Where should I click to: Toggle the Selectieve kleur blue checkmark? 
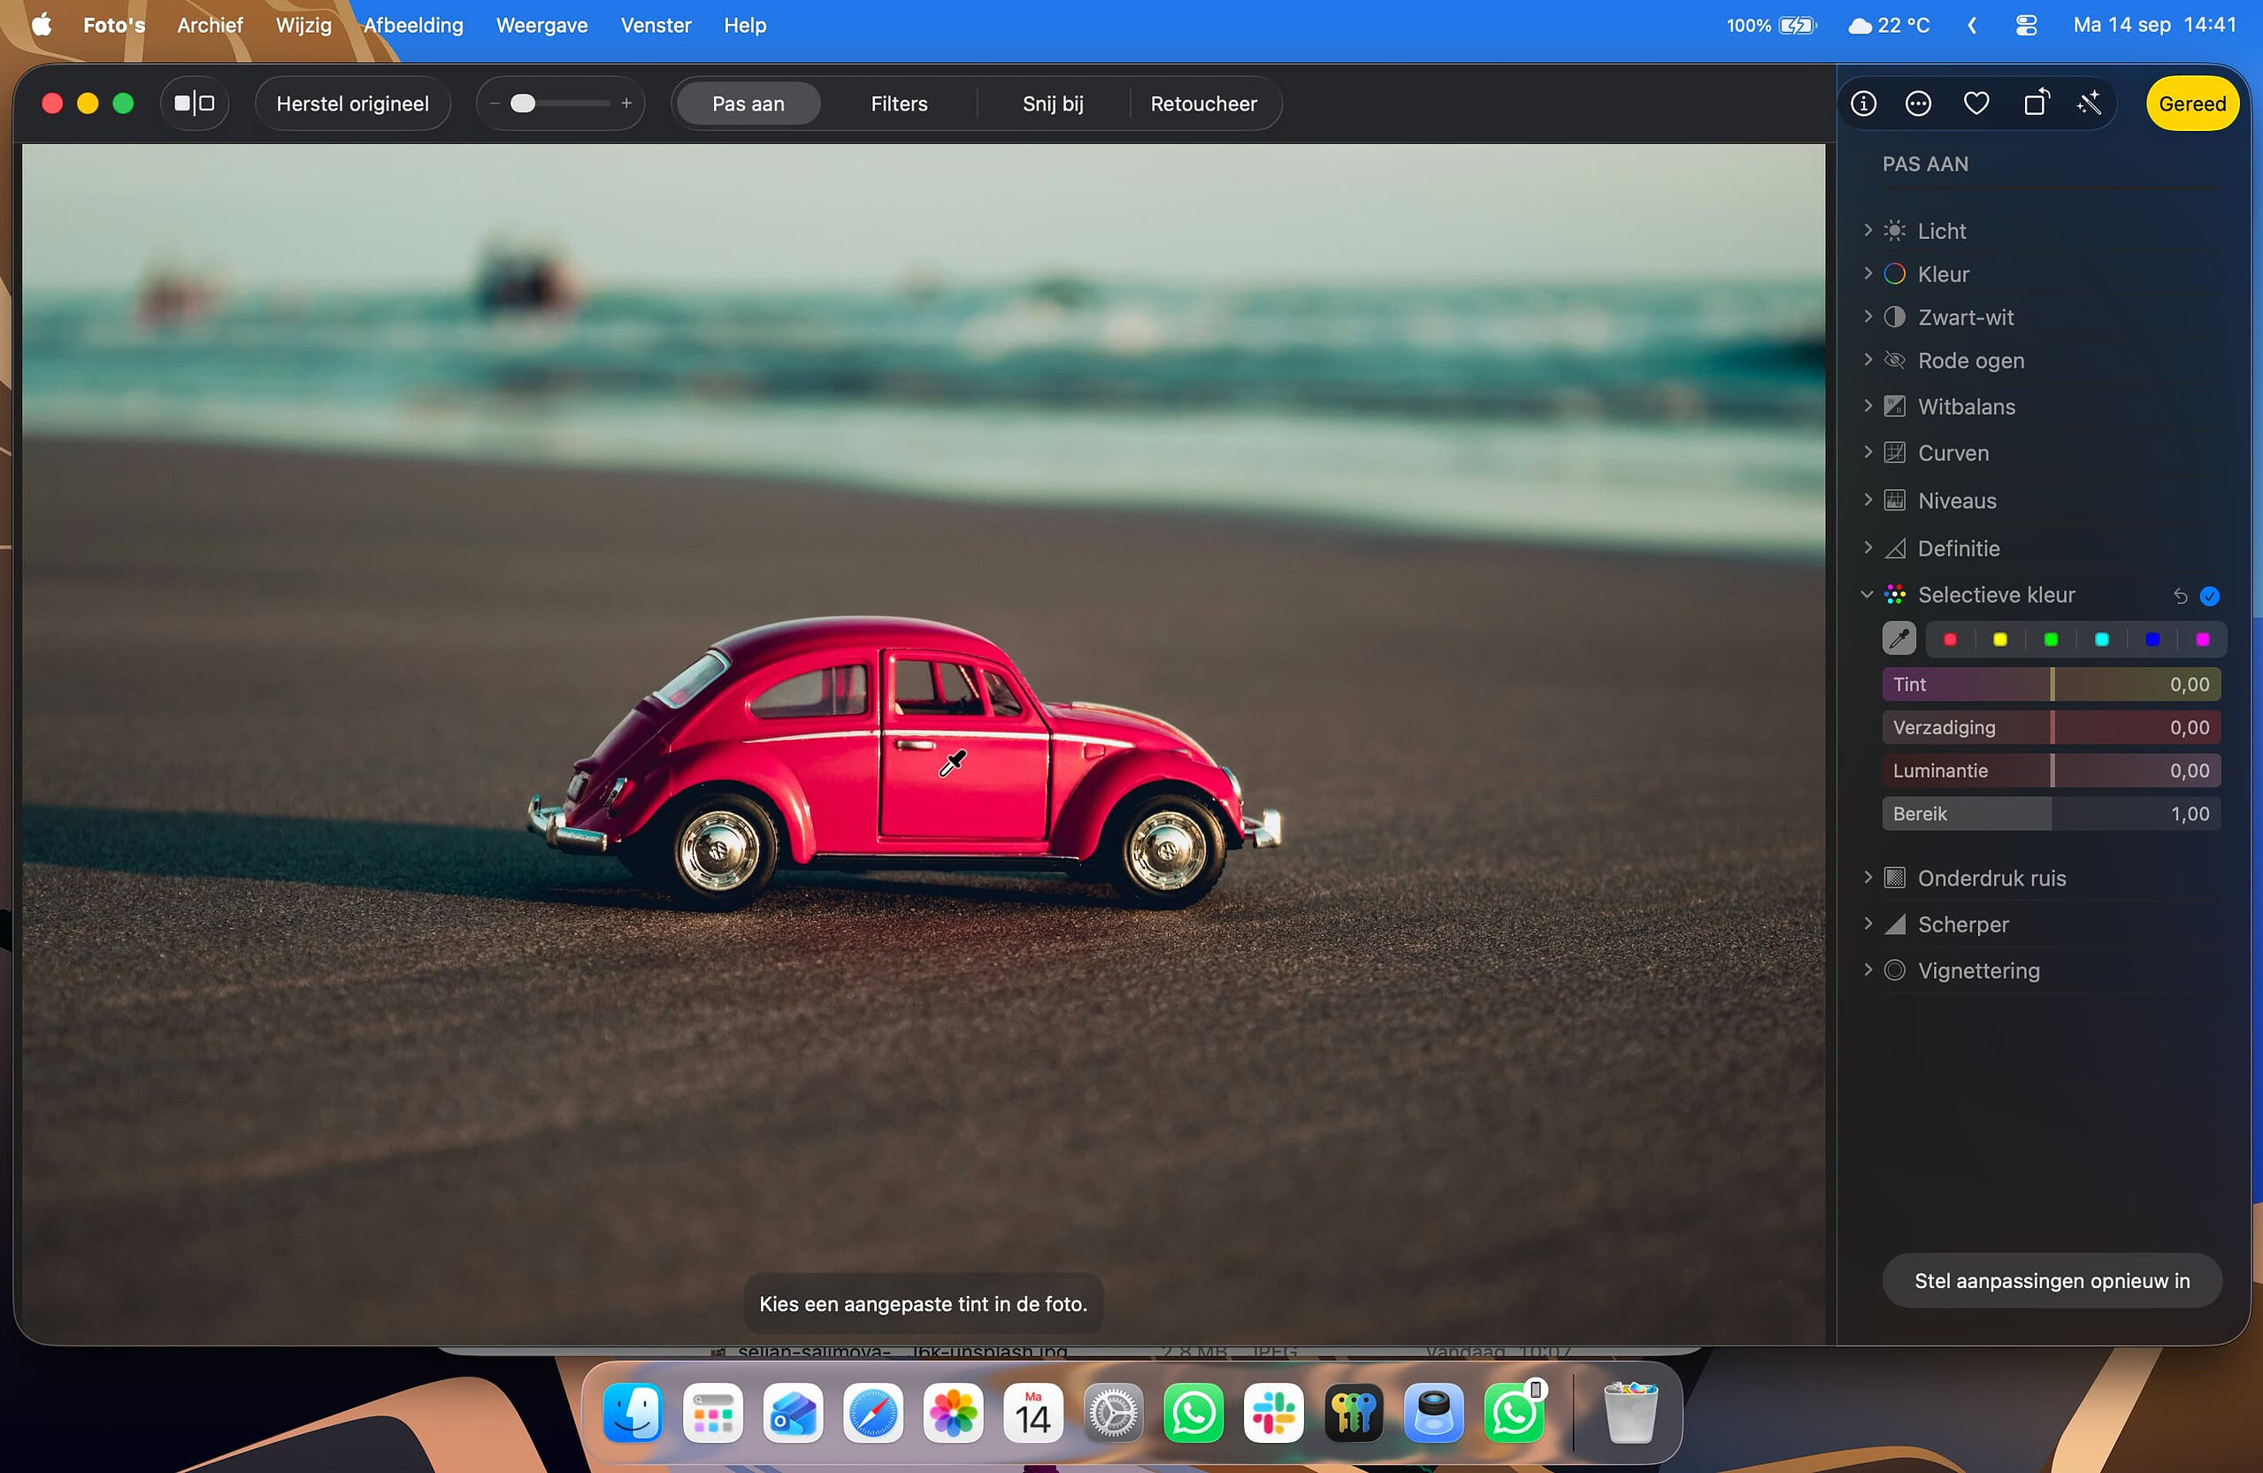point(2210,596)
